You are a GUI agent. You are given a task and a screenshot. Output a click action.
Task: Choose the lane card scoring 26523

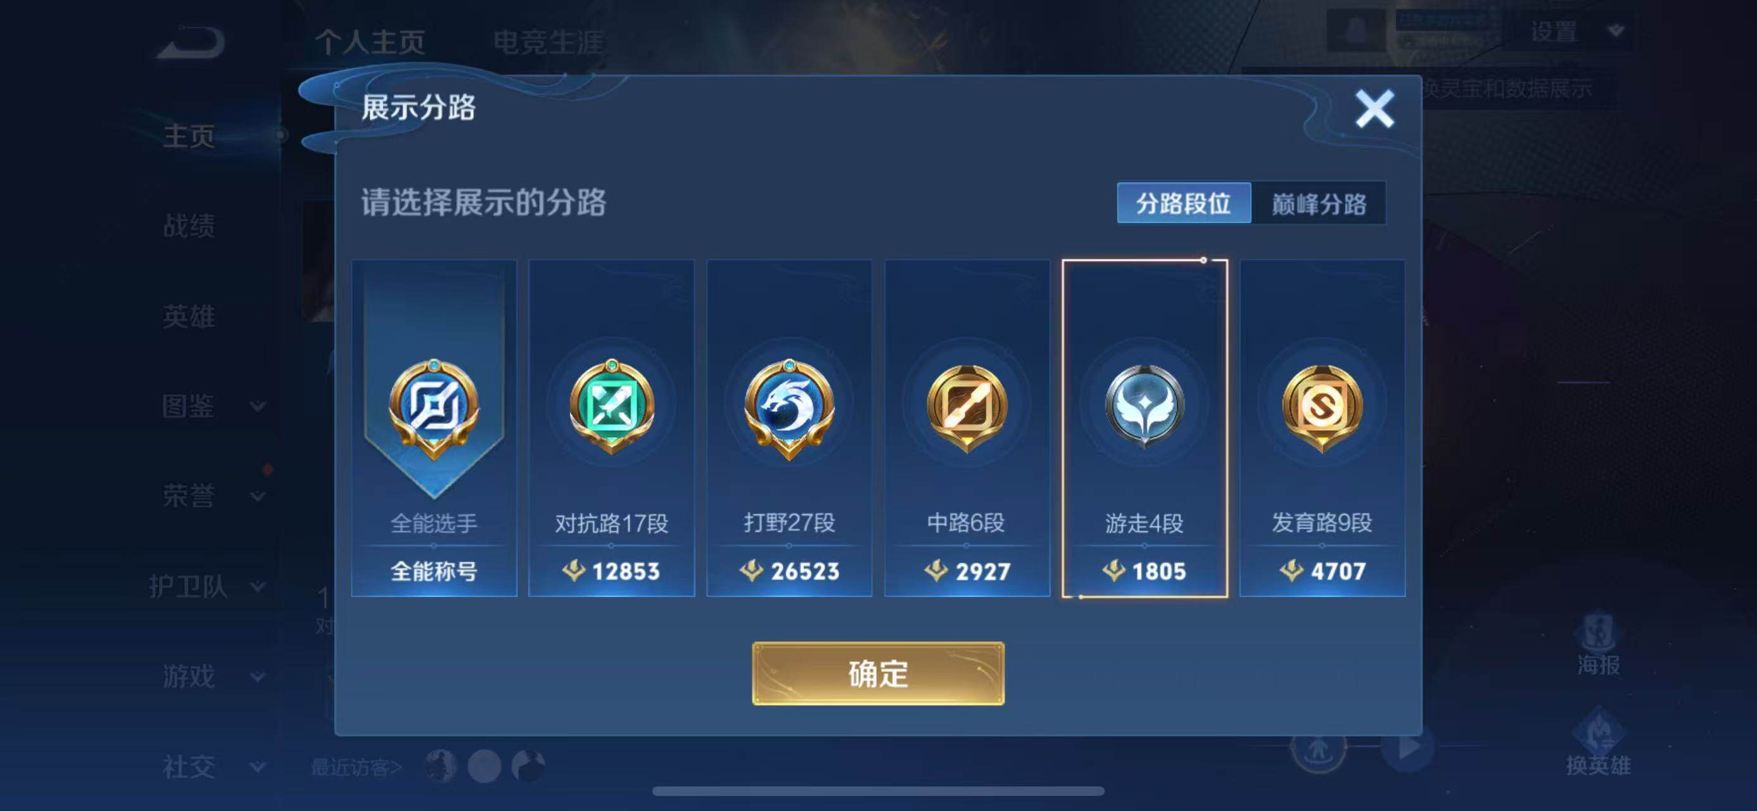click(x=789, y=428)
